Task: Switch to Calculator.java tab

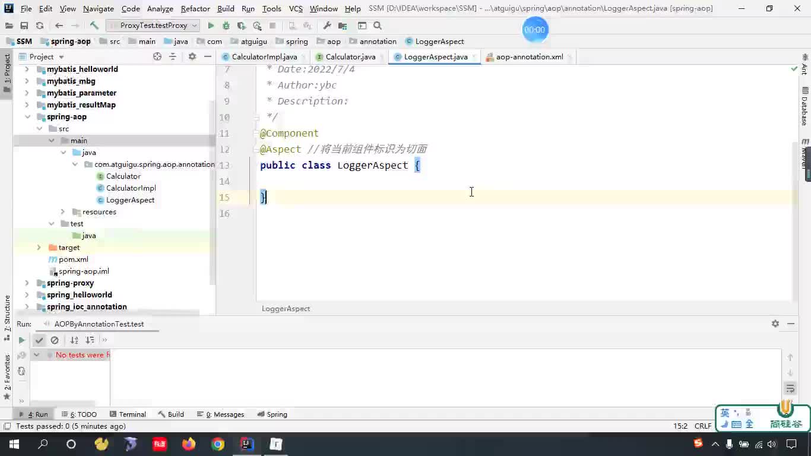Action: click(350, 57)
